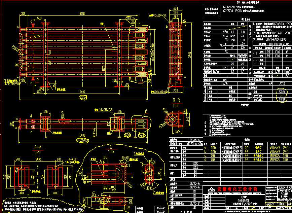Pick the 1:15 scale of detail E
The image size is (292, 213).
[111, 151]
